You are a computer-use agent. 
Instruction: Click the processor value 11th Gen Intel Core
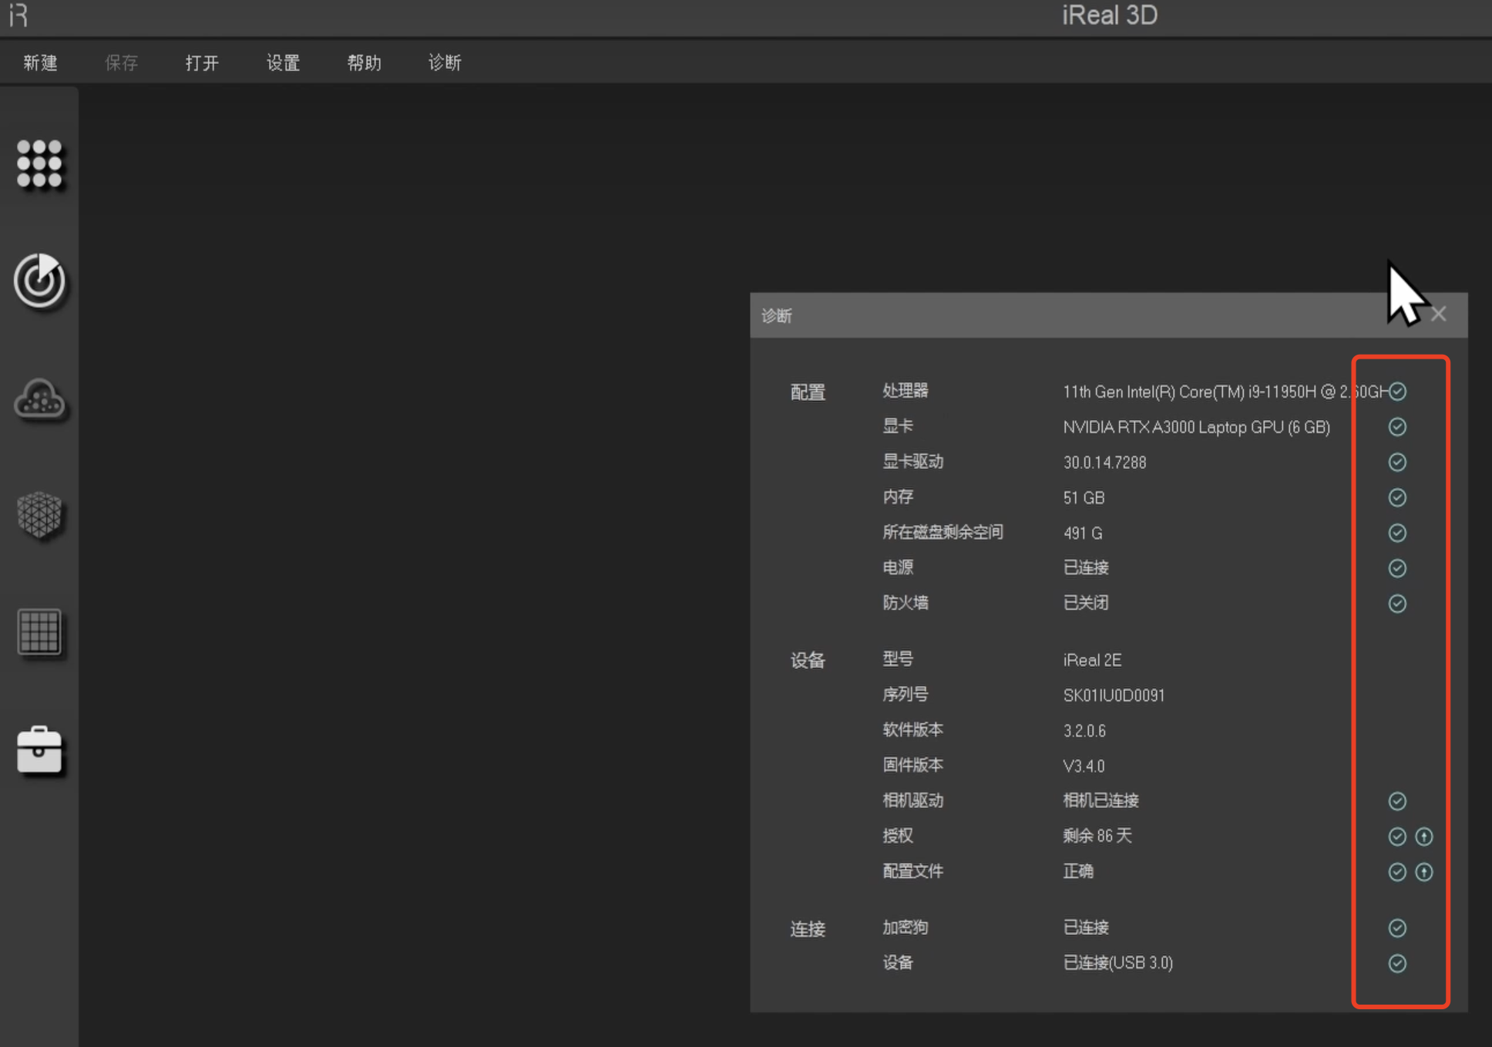coord(1225,392)
